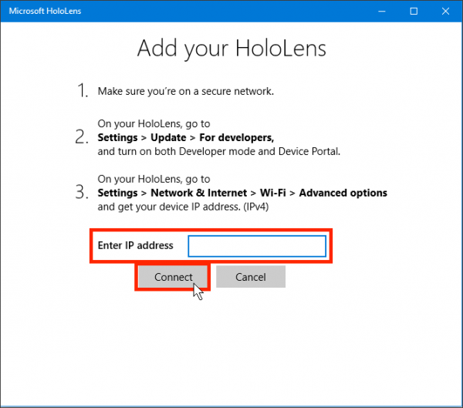Maximize the Microsoft HoloLens window
The height and width of the screenshot is (408, 463).
pos(414,12)
